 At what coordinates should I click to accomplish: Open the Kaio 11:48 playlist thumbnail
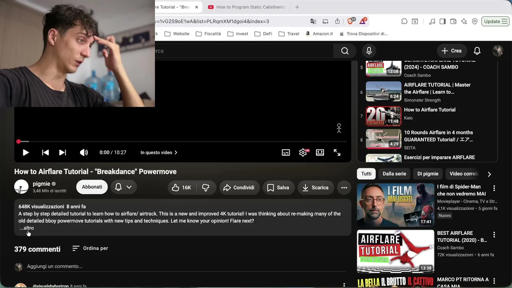click(x=383, y=116)
